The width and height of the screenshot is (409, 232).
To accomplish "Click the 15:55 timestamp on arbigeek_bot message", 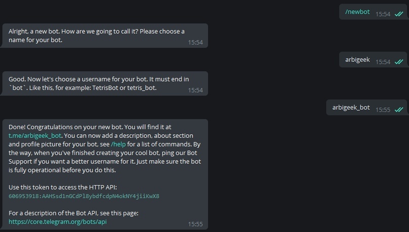I will [383, 110].
